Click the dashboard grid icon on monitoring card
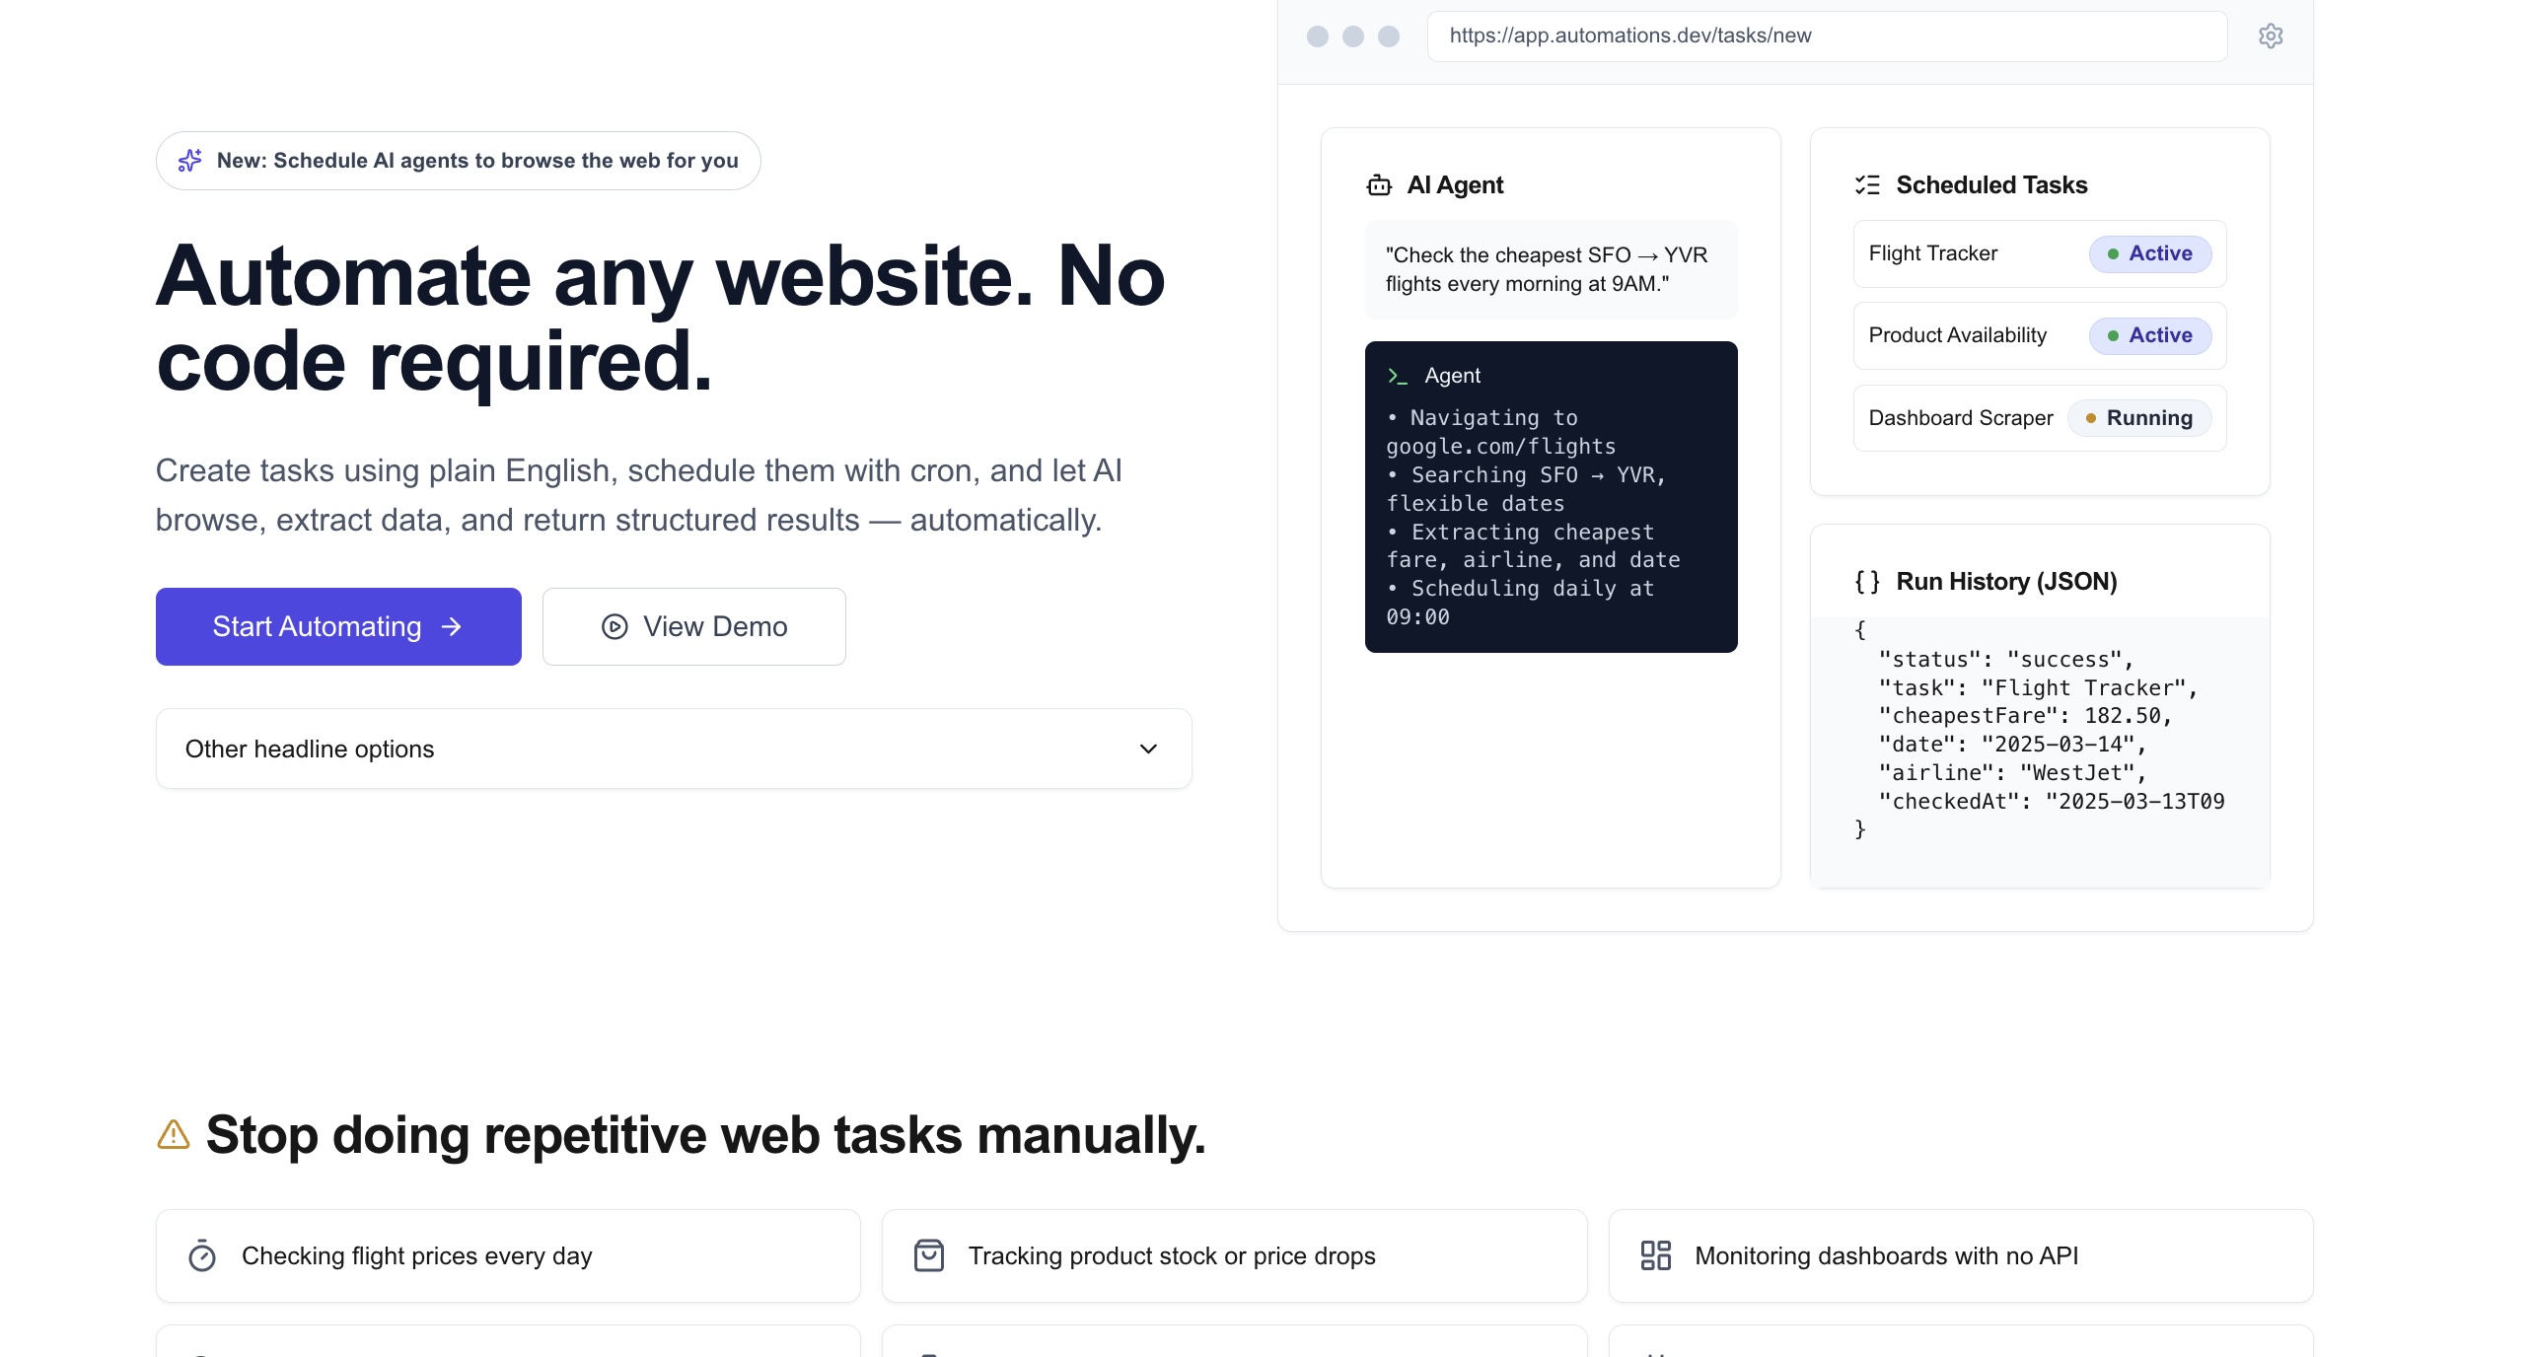The width and height of the screenshot is (2531, 1357). 1655,1256
